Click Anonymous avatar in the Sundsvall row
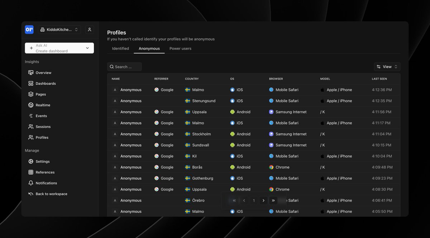Viewport: 430px width, 238px height. coord(115,145)
